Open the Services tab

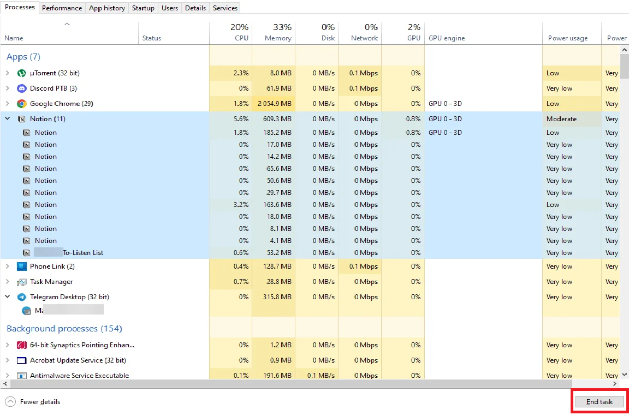point(225,8)
